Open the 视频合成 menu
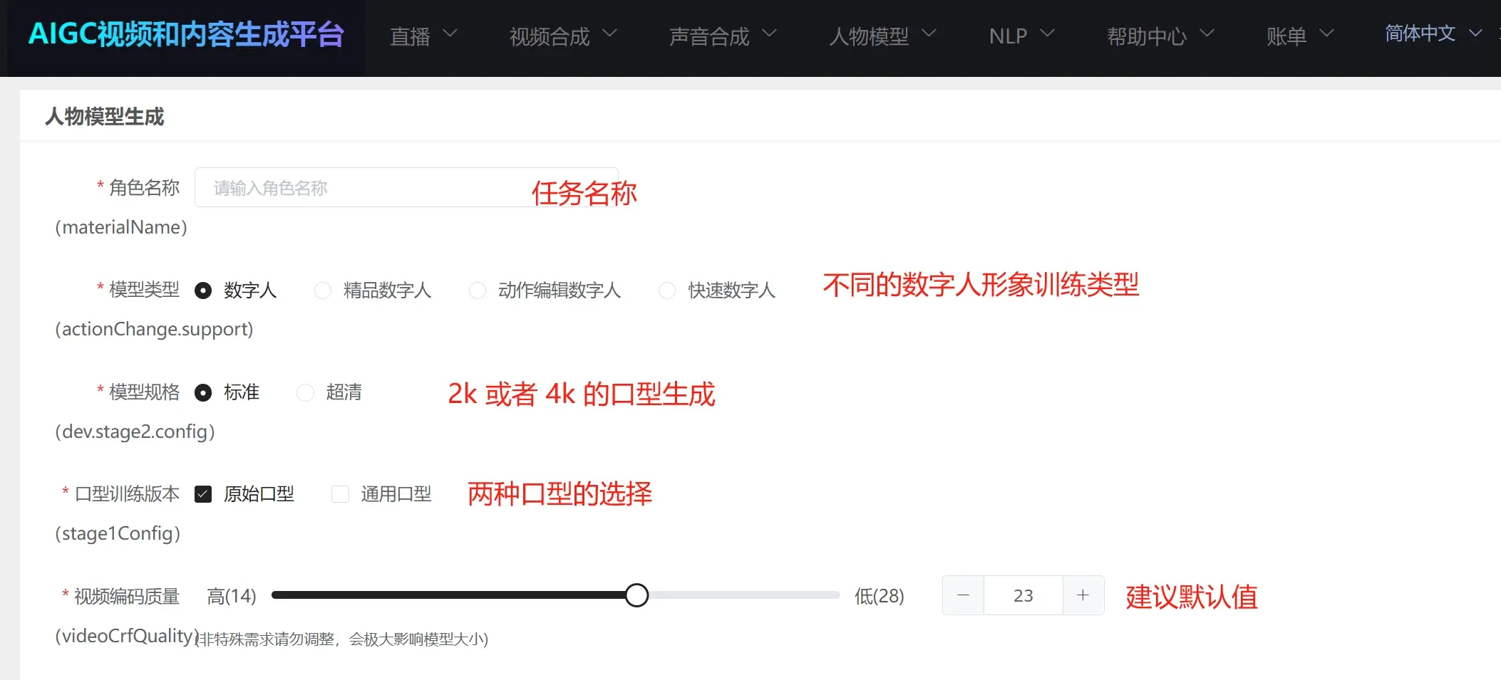 pyautogui.click(x=562, y=36)
